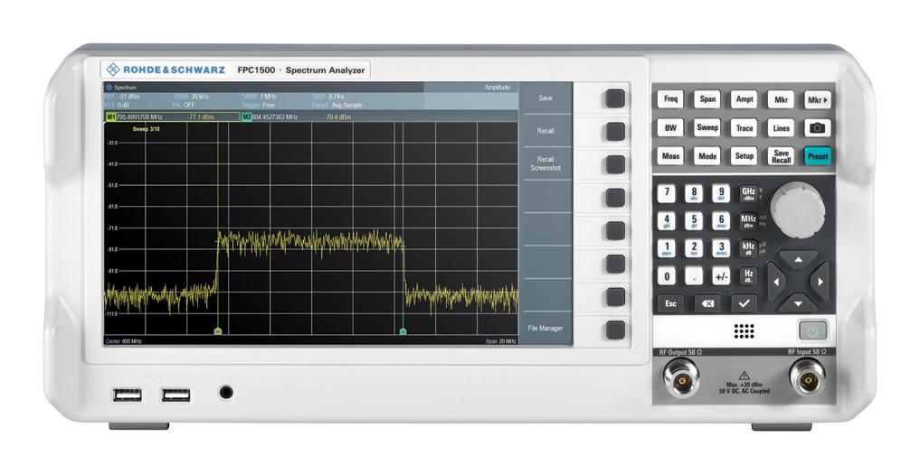Open the Mode selection key
The height and width of the screenshot is (474, 920).
707,156
